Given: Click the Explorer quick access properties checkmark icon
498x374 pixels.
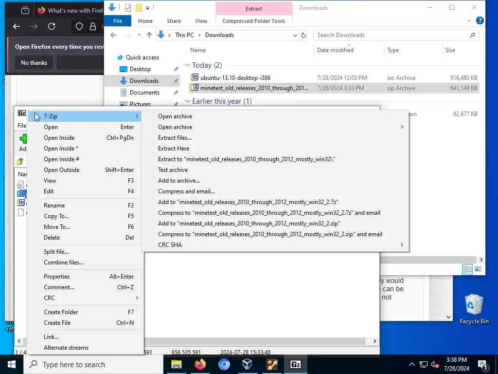Looking at the screenshot, I should (128, 8).
